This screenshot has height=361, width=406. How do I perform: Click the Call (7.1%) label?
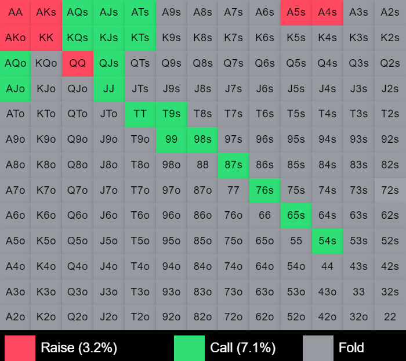pyautogui.click(x=242, y=348)
